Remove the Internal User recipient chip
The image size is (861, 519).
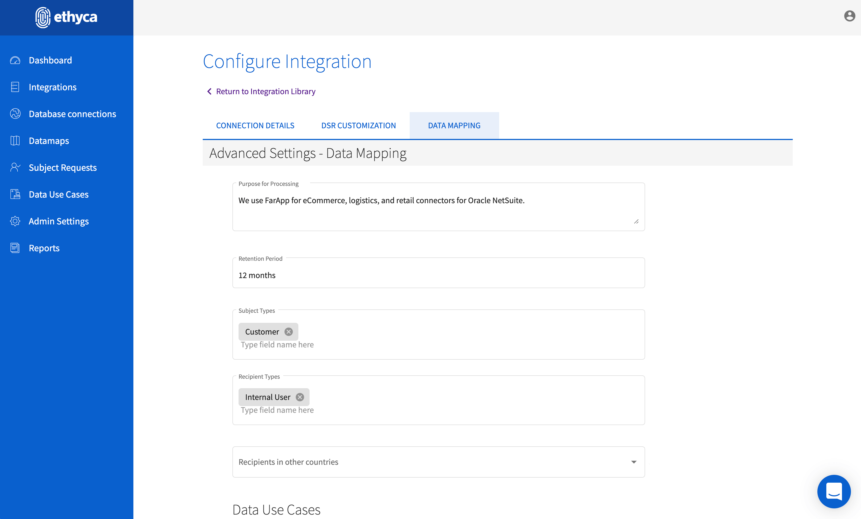click(x=300, y=397)
